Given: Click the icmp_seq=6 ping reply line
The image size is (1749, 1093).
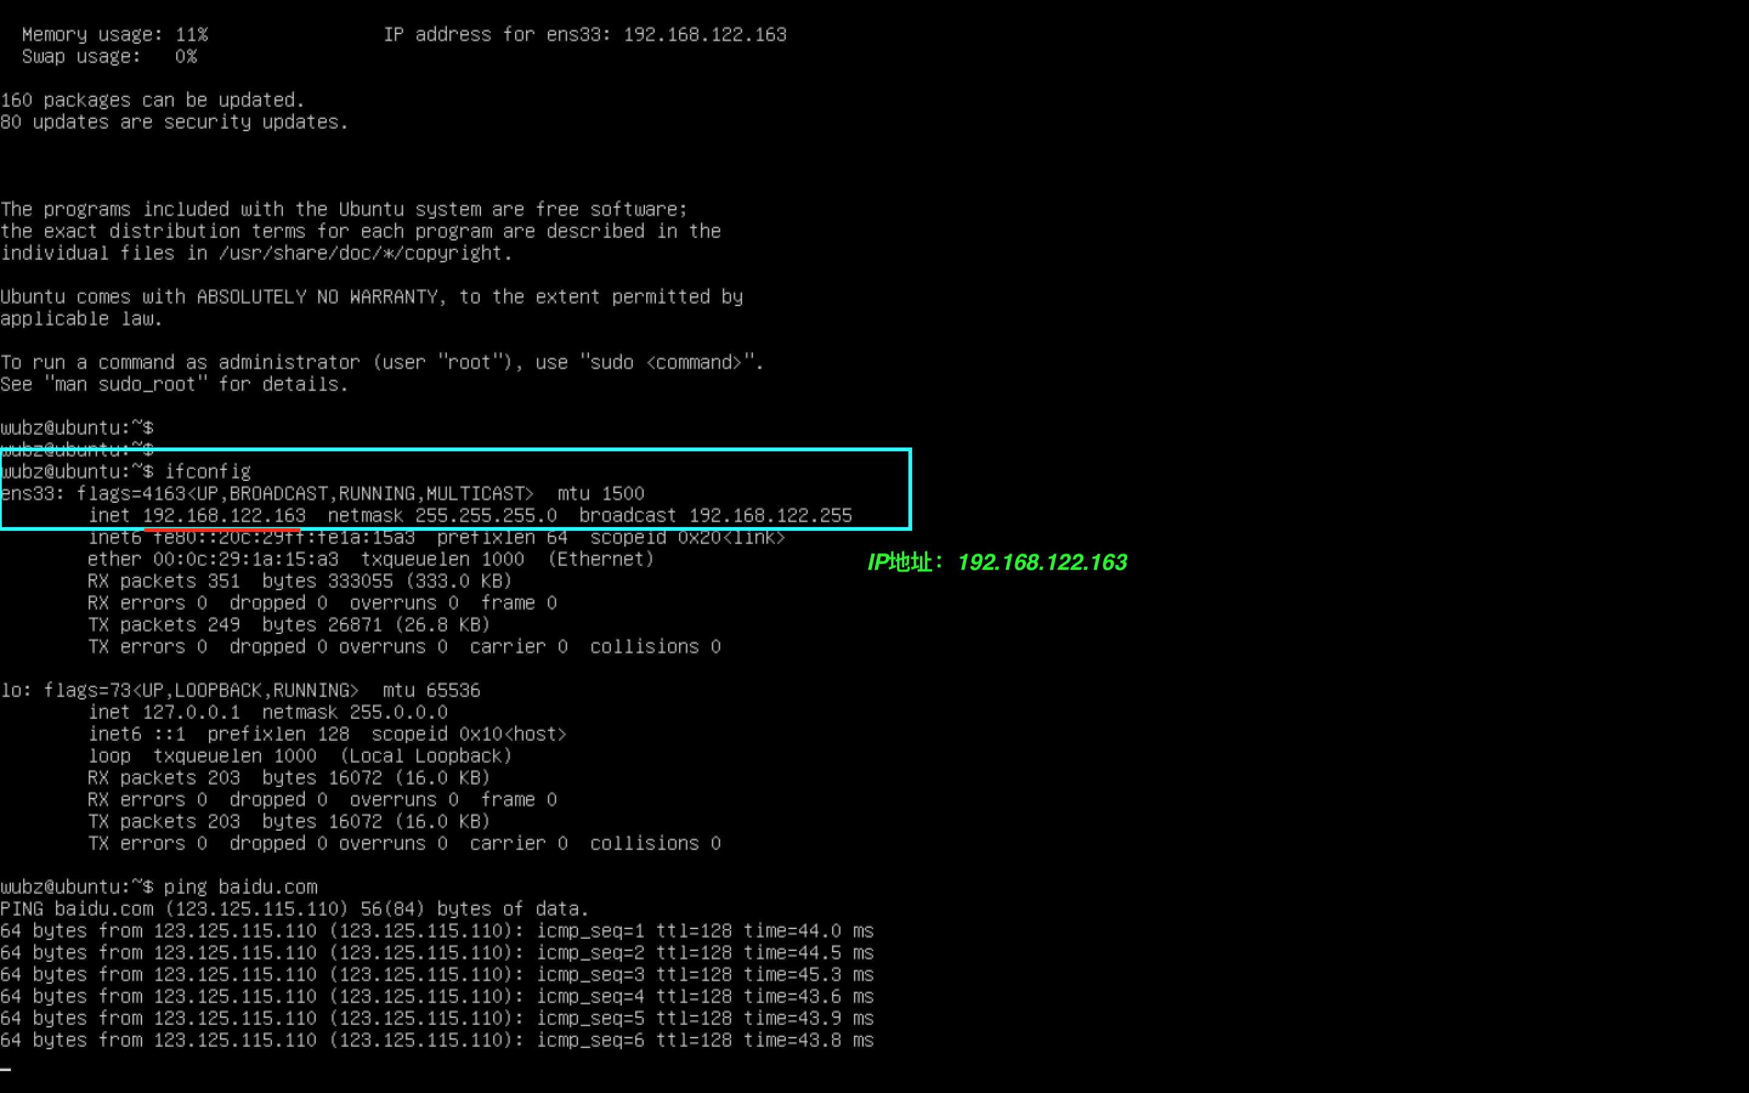Looking at the screenshot, I should point(437,1040).
